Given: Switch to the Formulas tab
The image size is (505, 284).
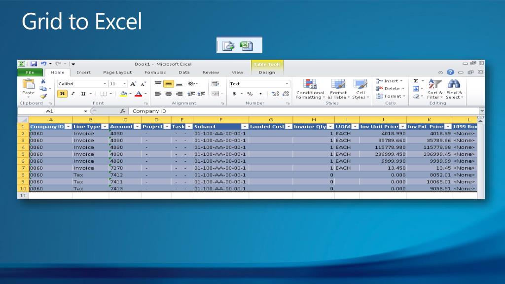Looking at the screenshot, I should click(155, 72).
